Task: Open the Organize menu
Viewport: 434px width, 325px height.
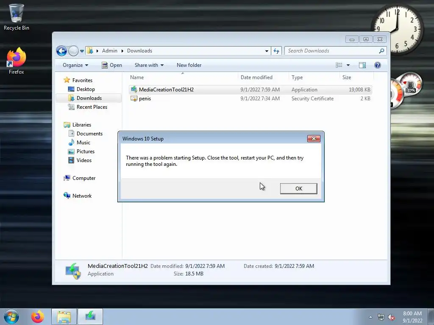Action: coord(75,65)
